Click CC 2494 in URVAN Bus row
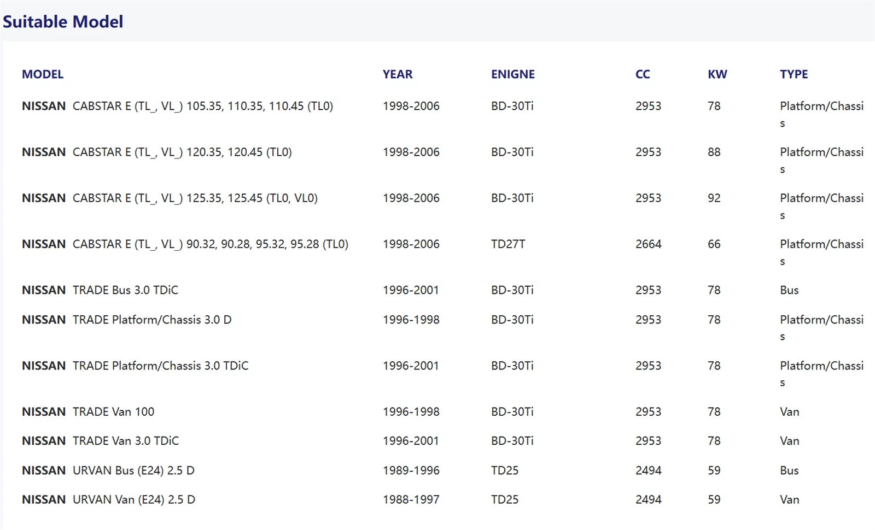The width and height of the screenshot is (875, 530). tap(649, 470)
